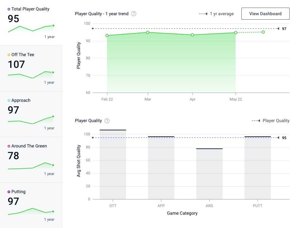Click the PUTT bar in chart
The width and height of the screenshot is (295, 228).
258,168
